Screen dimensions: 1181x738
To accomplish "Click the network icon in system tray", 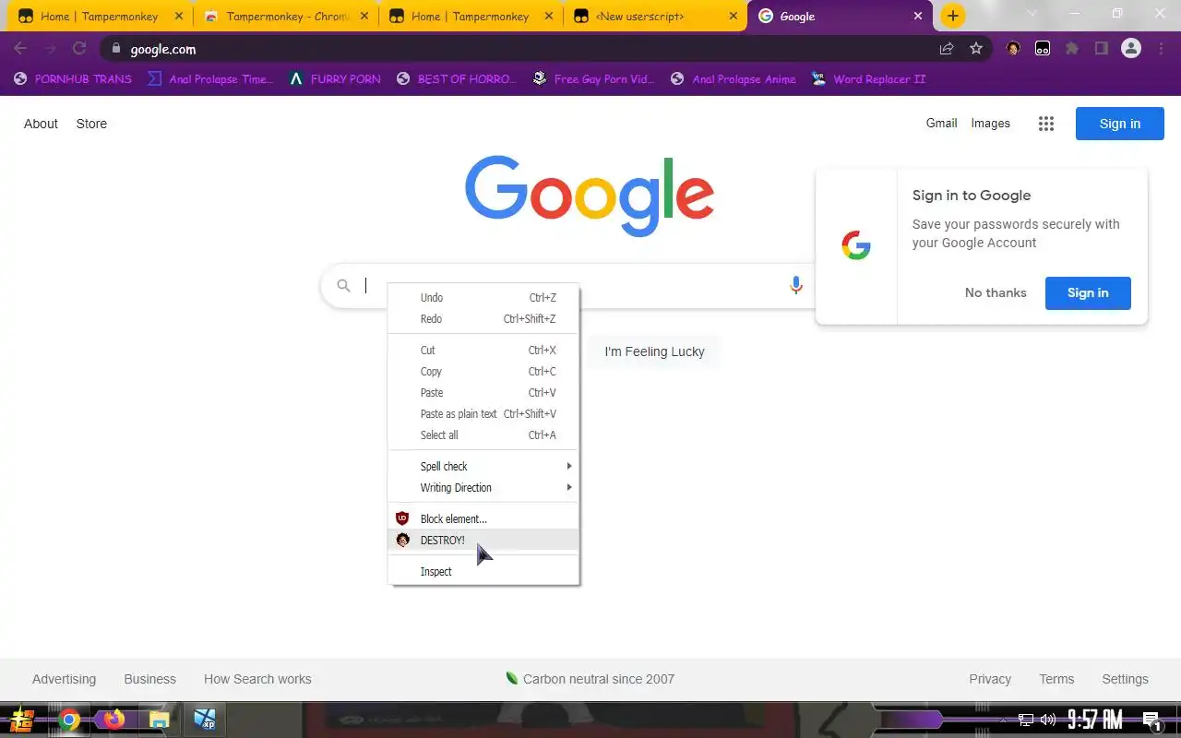I will (1026, 720).
